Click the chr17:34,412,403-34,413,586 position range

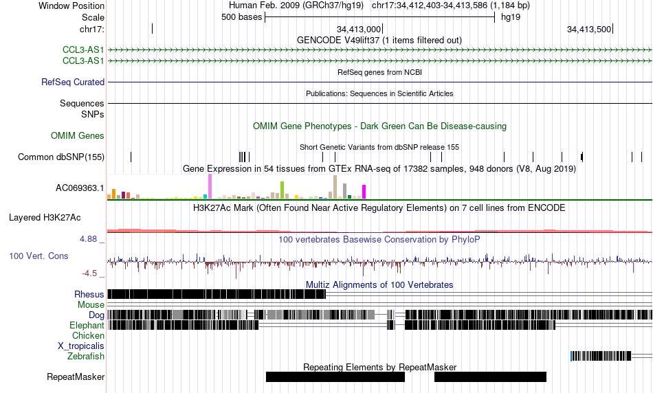pos(451,5)
